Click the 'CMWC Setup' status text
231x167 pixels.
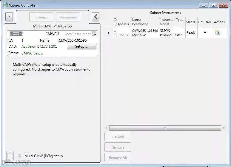(x=32, y=53)
